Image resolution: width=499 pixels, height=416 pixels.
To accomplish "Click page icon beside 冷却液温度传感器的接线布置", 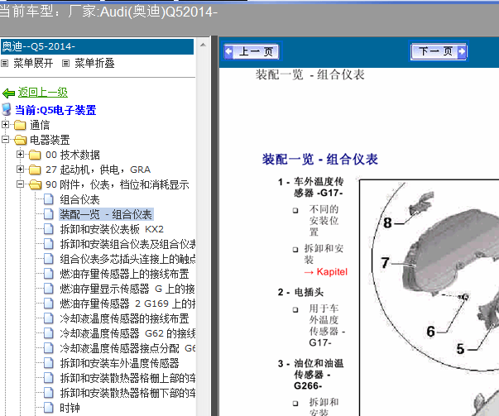I will pos(48,318).
